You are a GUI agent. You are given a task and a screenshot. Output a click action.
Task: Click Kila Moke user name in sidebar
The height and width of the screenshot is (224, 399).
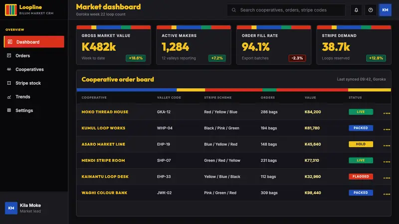(30, 205)
